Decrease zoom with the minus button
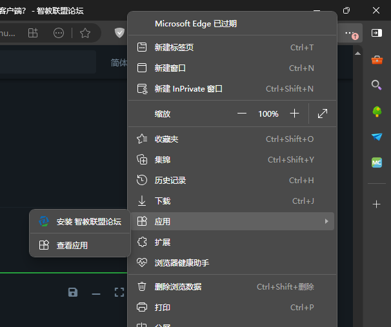 click(242, 114)
